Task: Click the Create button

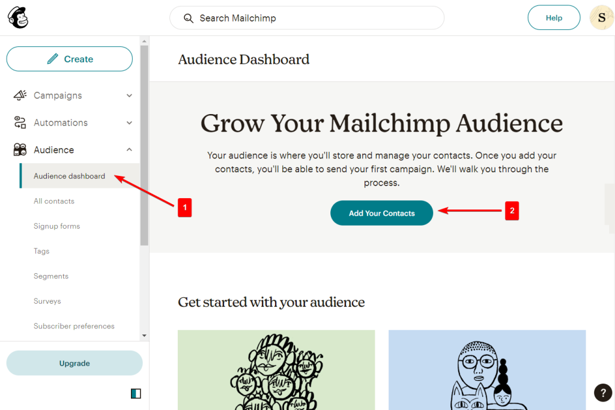Action: coord(70,59)
